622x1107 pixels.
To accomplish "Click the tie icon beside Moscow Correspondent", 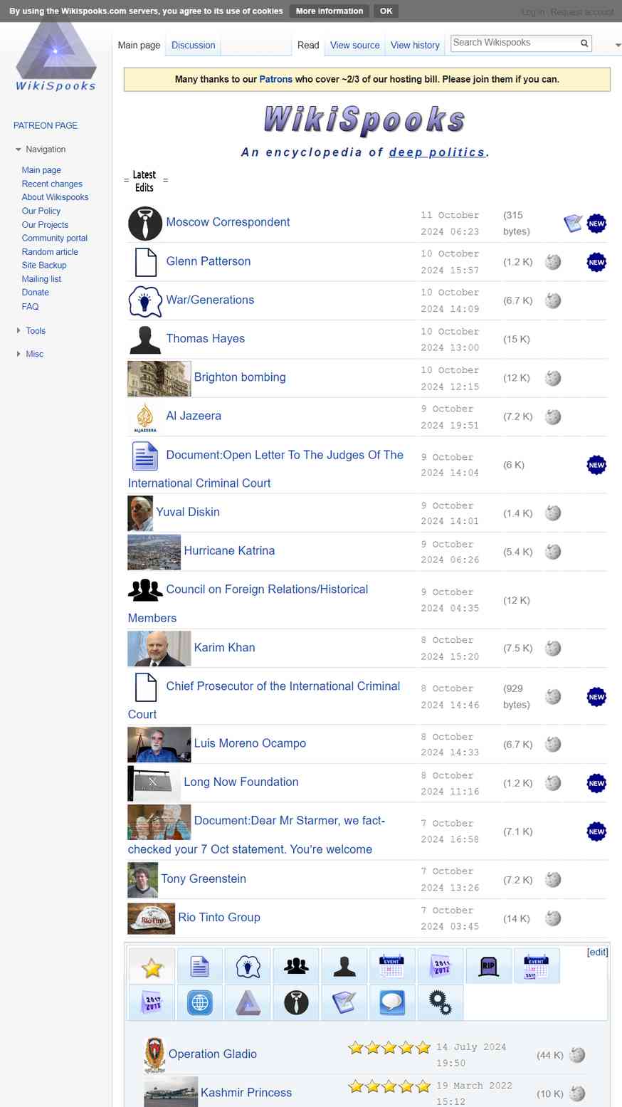I will point(145,223).
